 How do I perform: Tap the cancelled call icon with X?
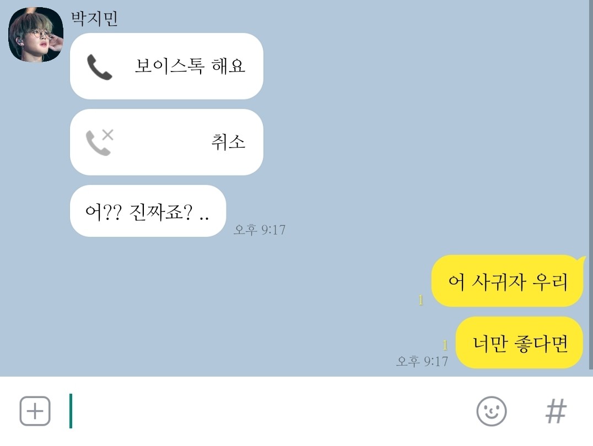[x=100, y=142]
